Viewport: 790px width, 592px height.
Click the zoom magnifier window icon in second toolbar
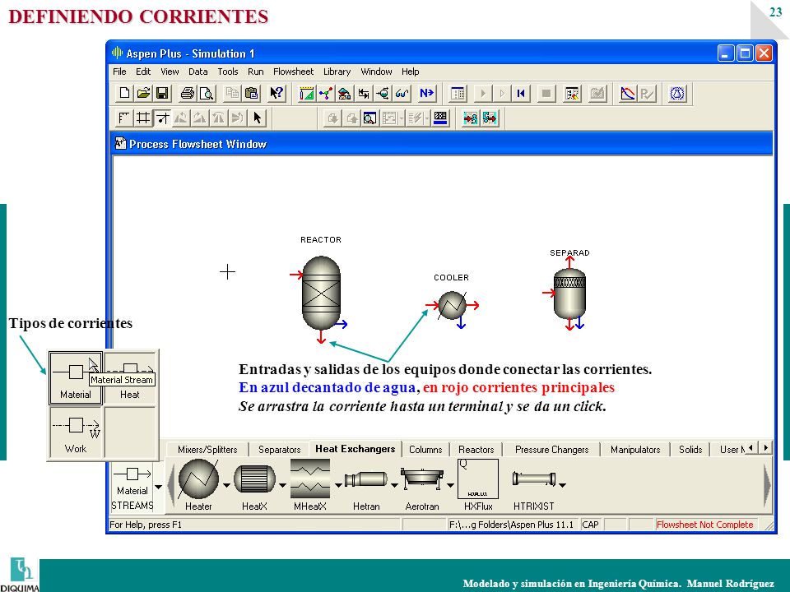369,118
